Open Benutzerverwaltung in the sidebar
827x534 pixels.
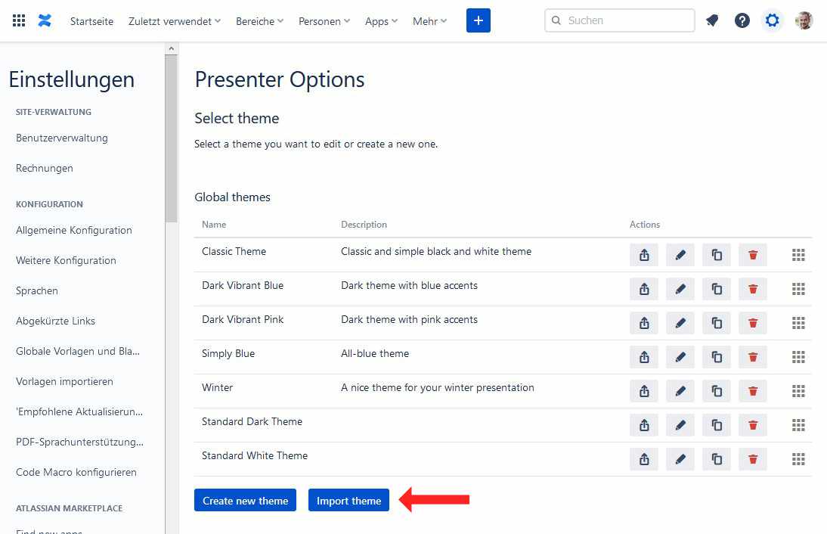62,138
